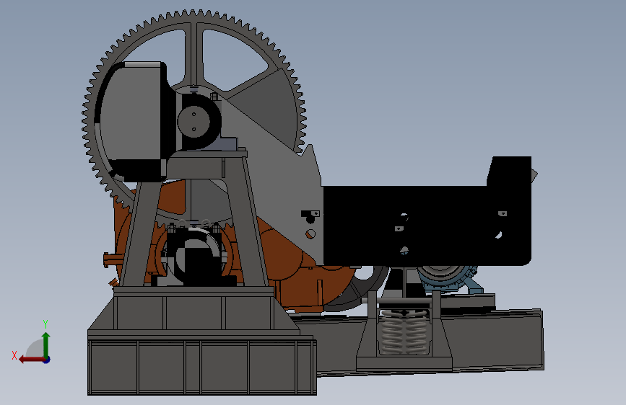Click the blue Z axis dot of the triad
The height and width of the screenshot is (405, 626).
[47, 360]
